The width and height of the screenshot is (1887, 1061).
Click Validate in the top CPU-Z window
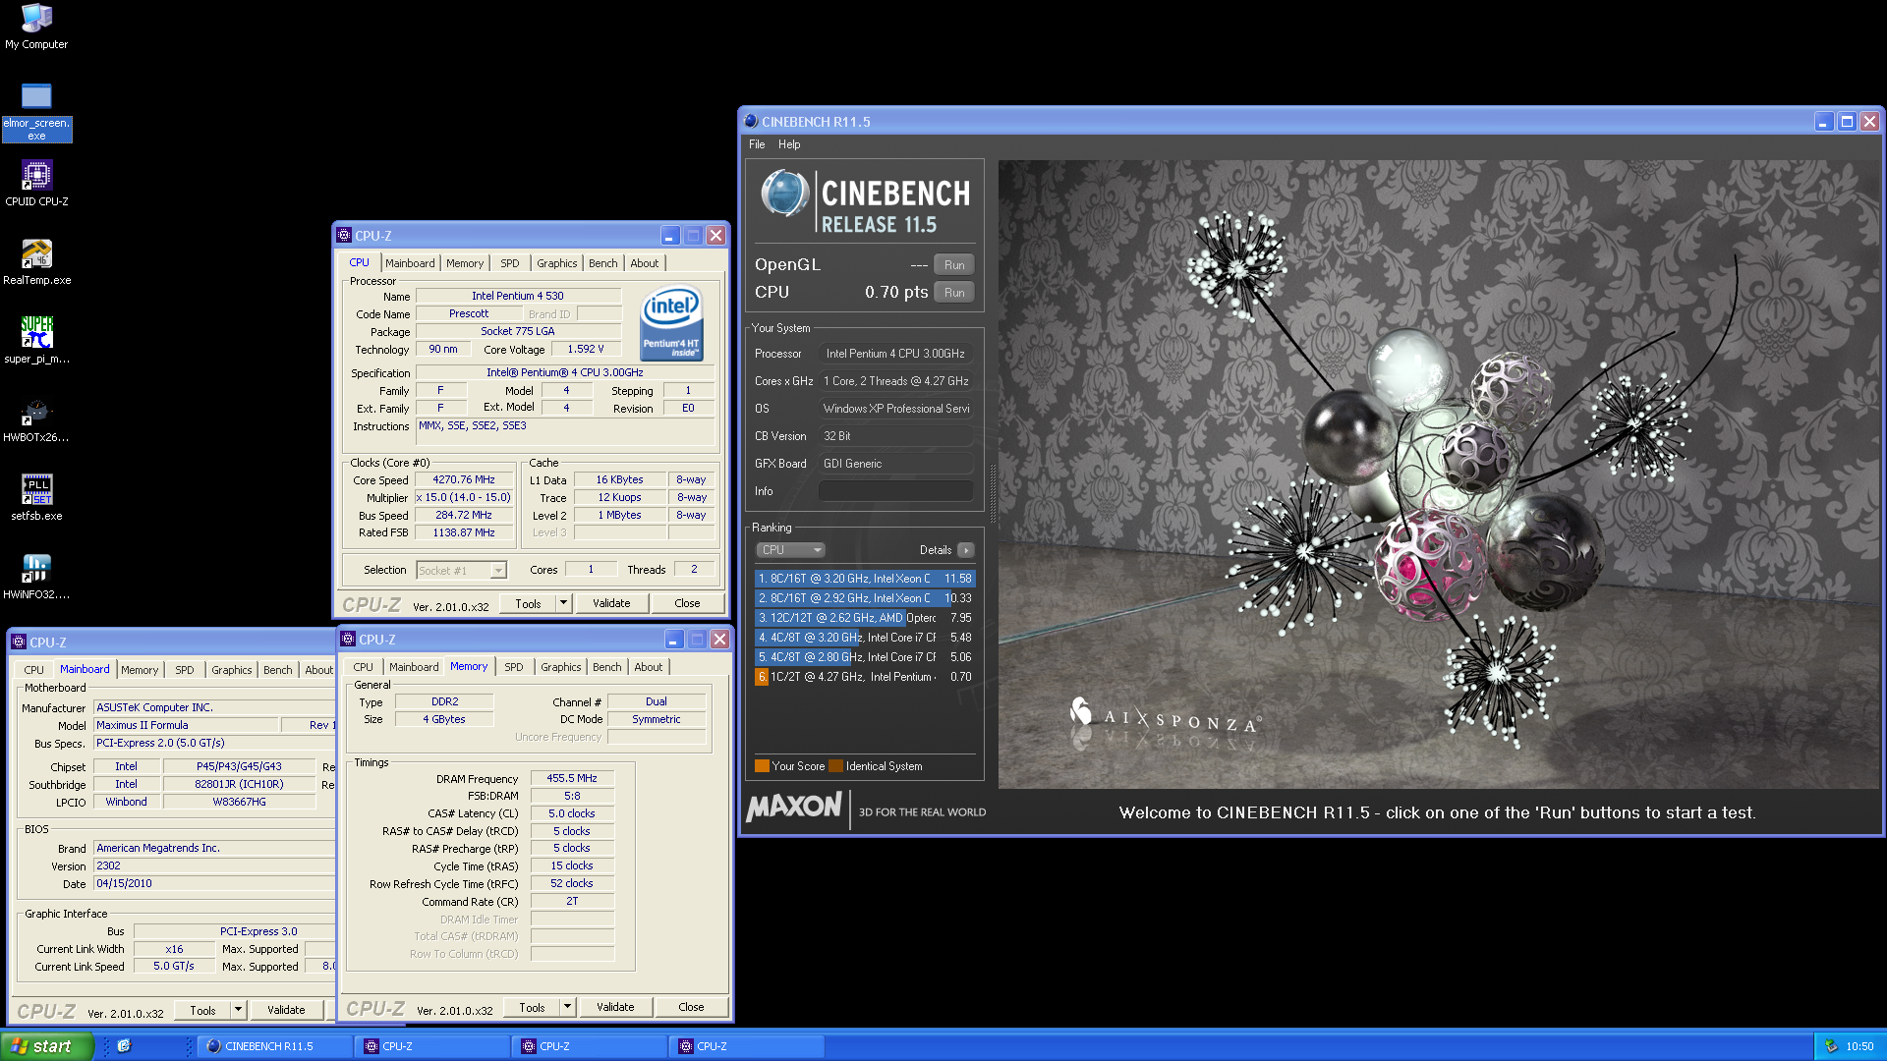(x=611, y=603)
